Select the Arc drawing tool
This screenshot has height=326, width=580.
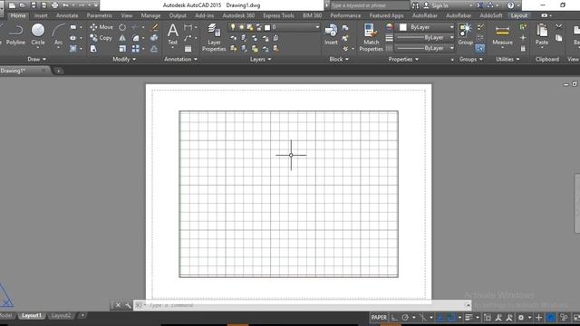coord(58,34)
